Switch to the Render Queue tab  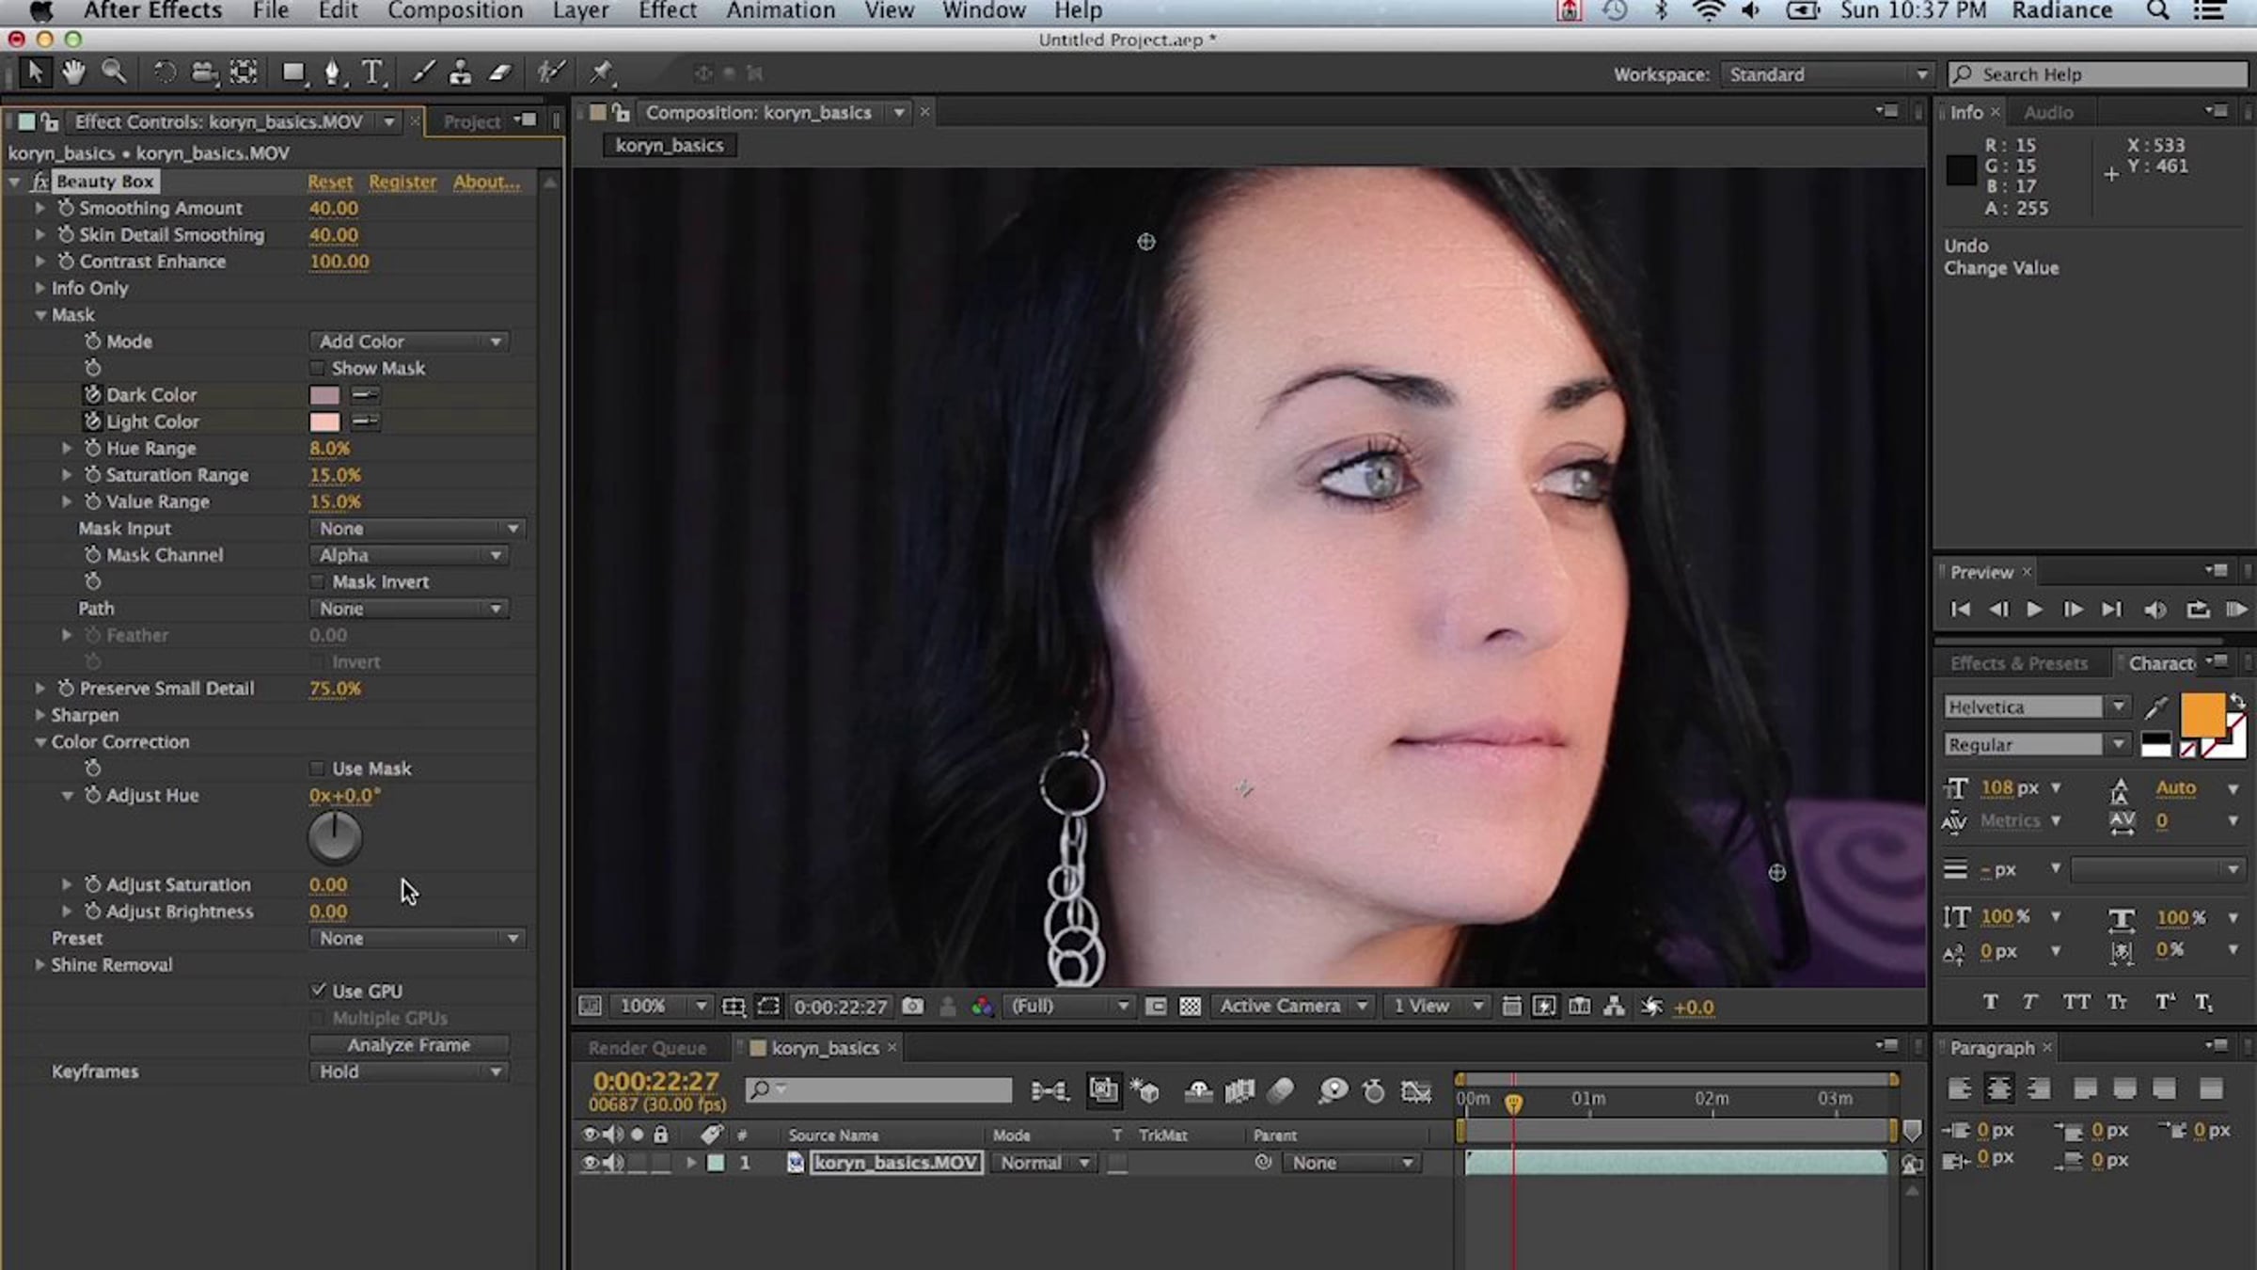coord(647,1047)
